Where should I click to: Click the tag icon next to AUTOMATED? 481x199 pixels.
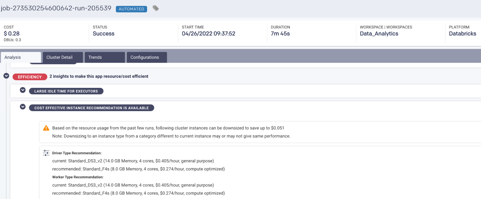(155, 8)
